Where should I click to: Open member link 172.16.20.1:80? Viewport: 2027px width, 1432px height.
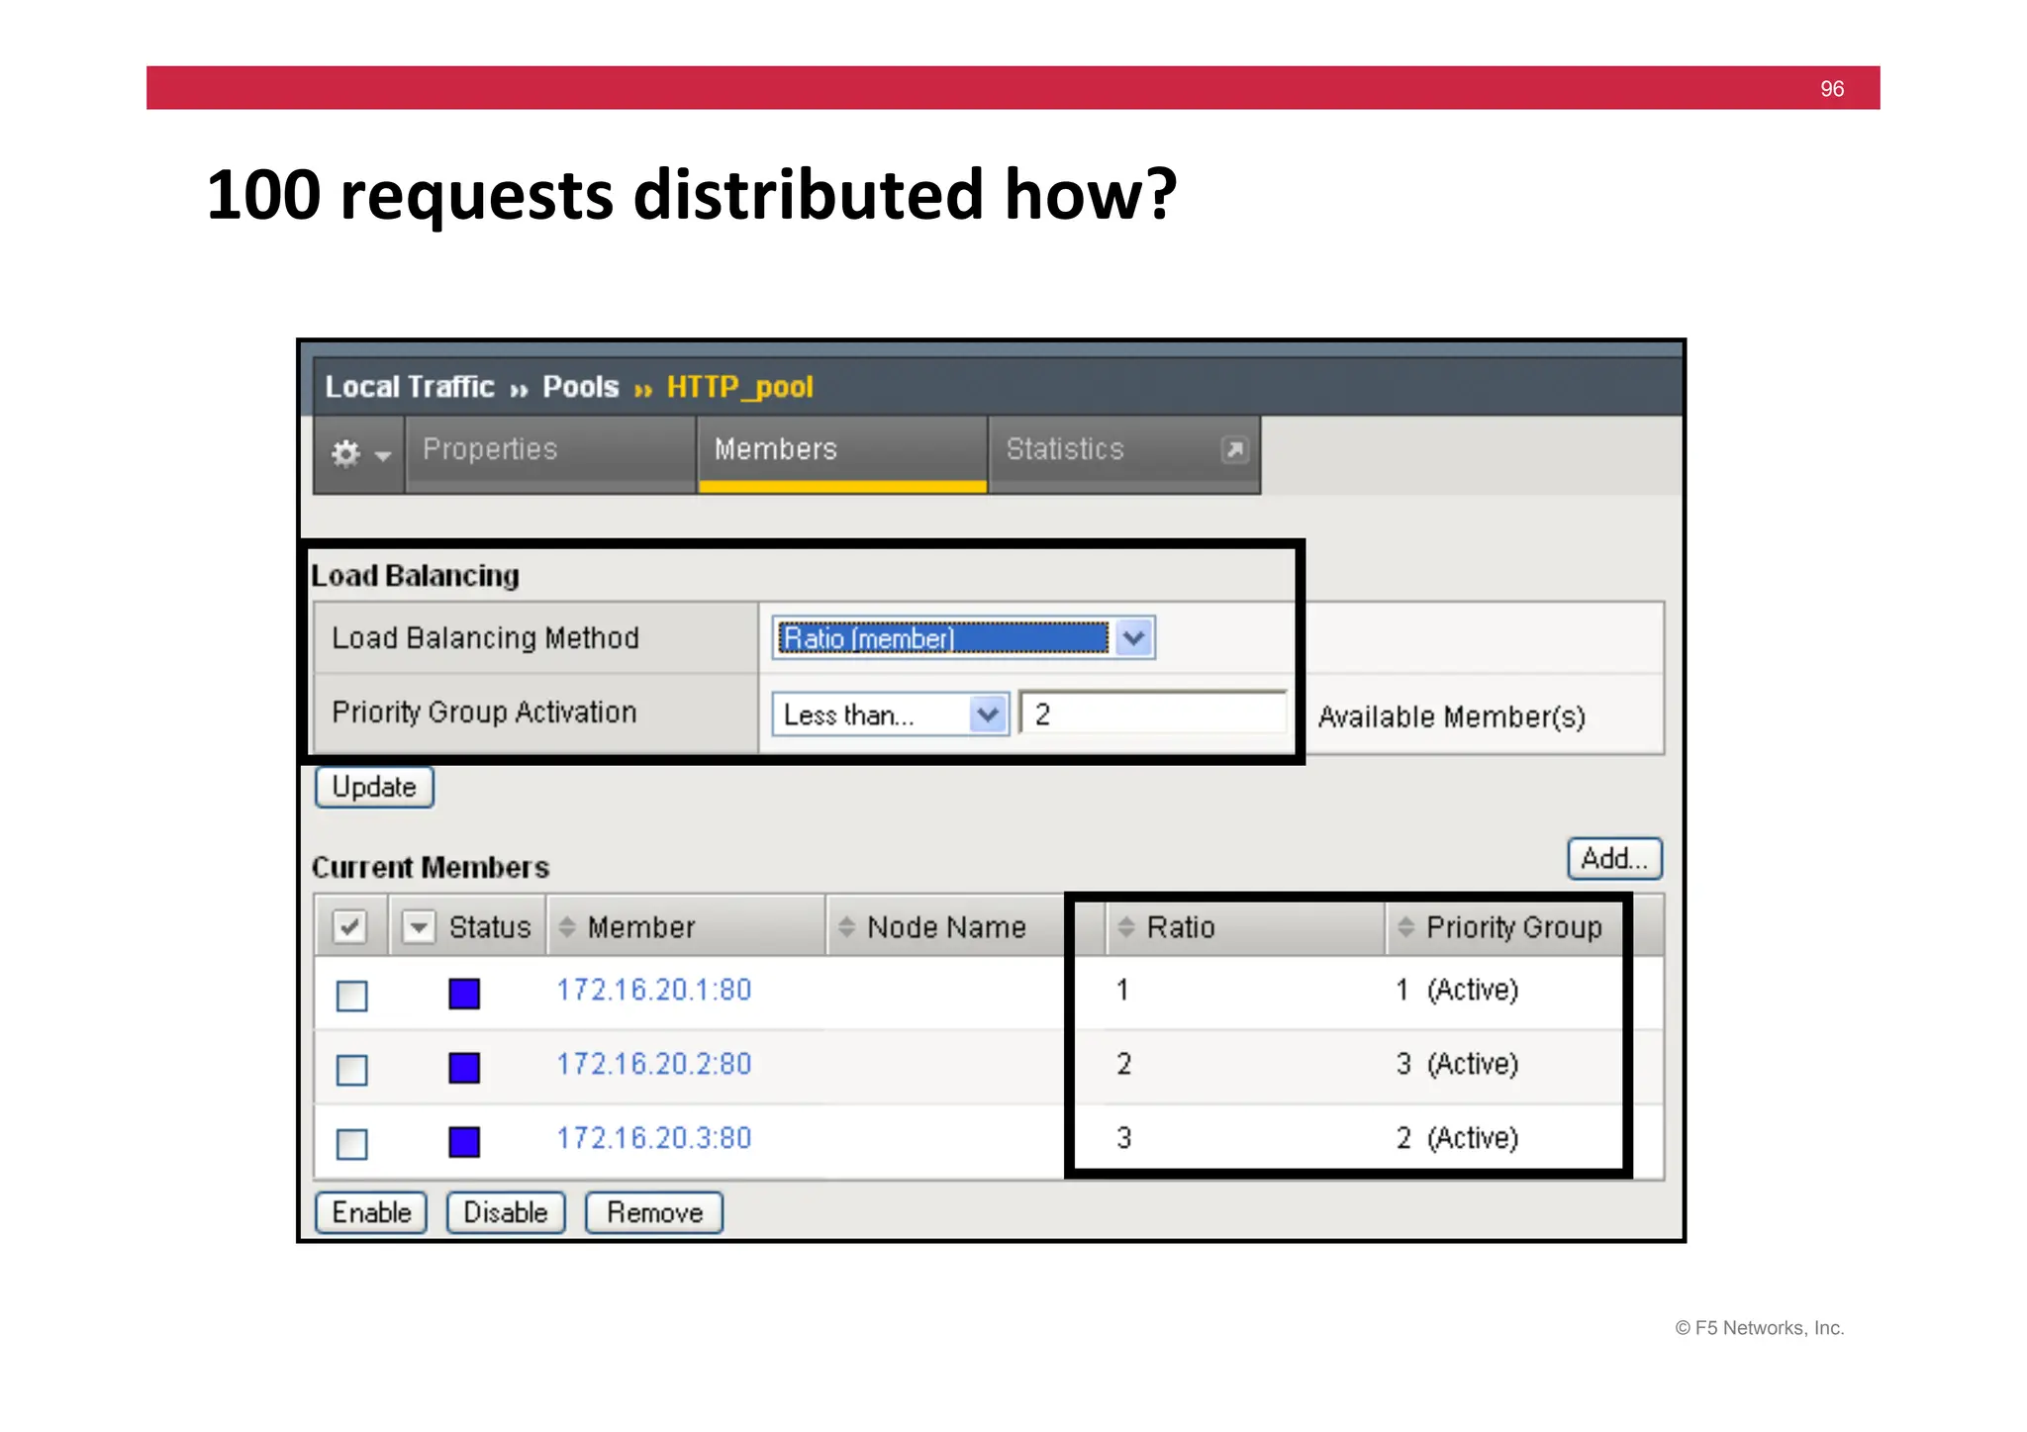(x=653, y=991)
